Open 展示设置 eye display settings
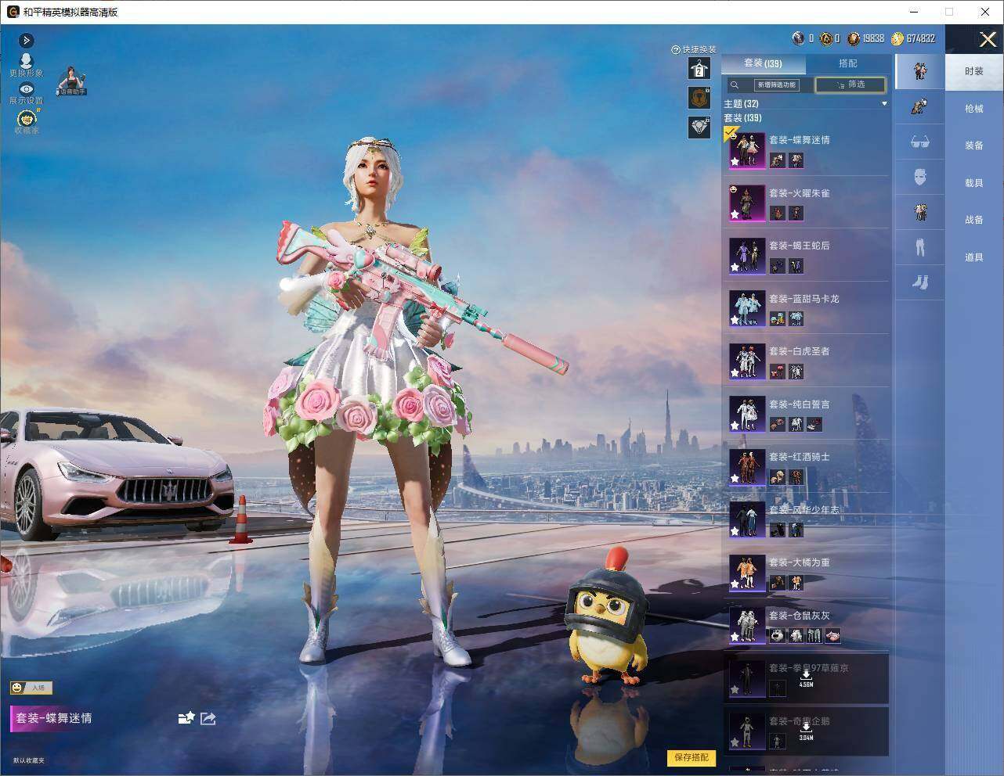1004x776 pixels. pos(27,93)
